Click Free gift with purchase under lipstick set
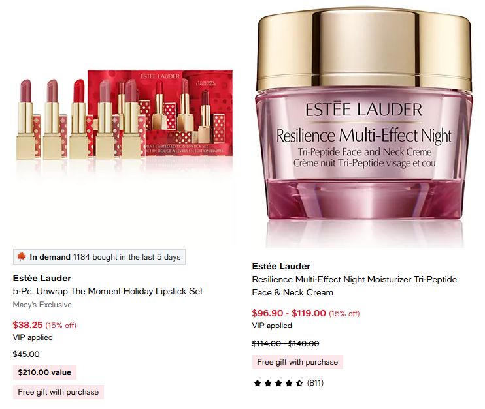 coord(58,392)
